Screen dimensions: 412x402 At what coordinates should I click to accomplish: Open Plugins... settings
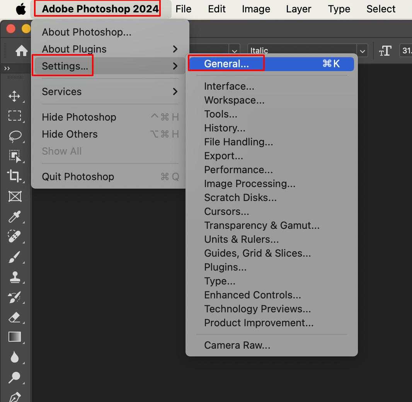click(272, 267)
